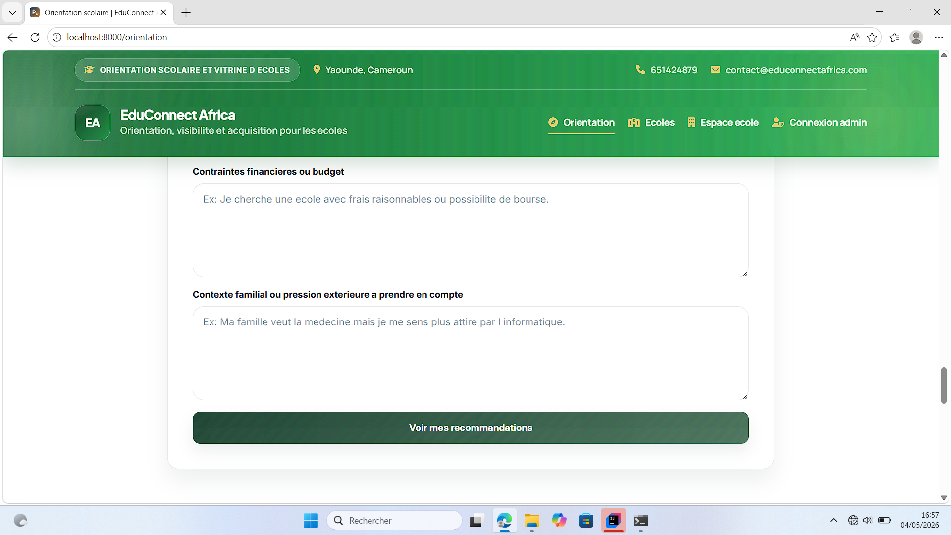
Task: Open browser Settings and more menu
Action: tap(939, 37)
